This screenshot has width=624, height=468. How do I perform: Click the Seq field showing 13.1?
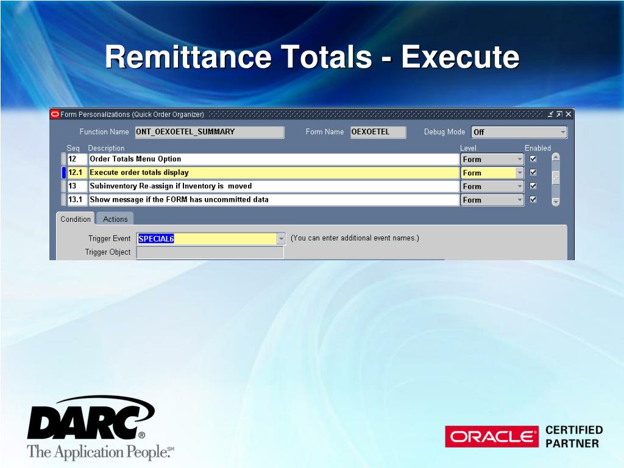pyautogui.click(x=77, y=200)
